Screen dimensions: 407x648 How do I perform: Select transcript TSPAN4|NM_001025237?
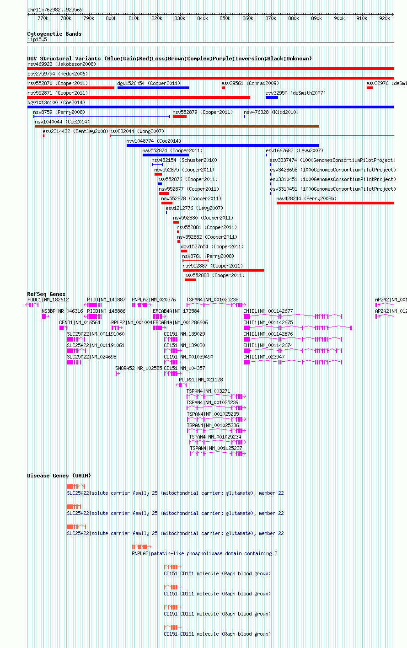[216, 448]
